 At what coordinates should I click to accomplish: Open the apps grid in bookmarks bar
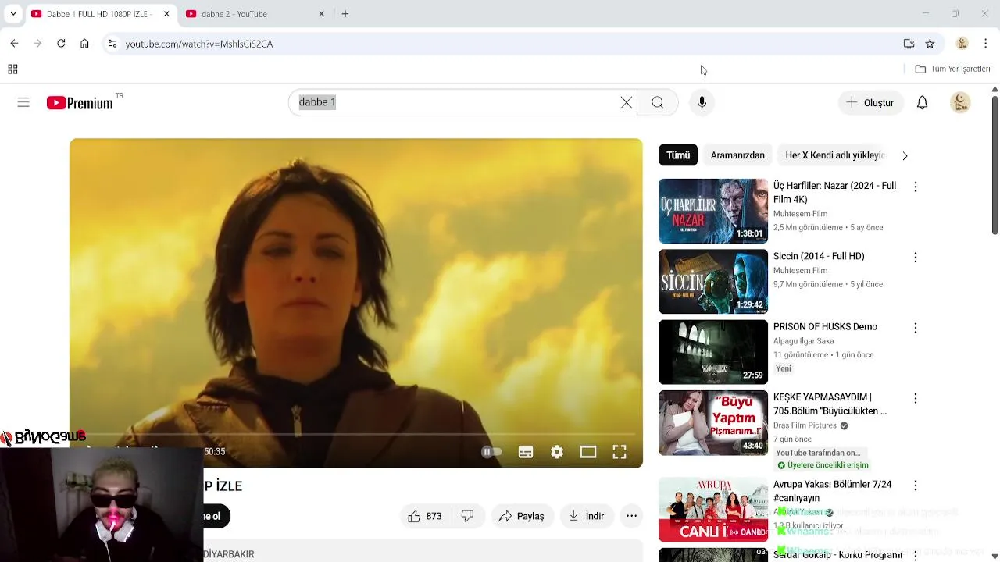click(x=12, y=69)
